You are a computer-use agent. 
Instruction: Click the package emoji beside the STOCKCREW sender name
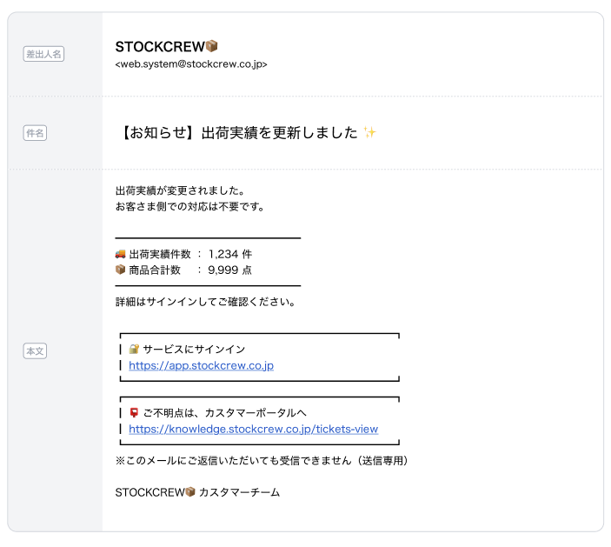(x=211, y=46)
